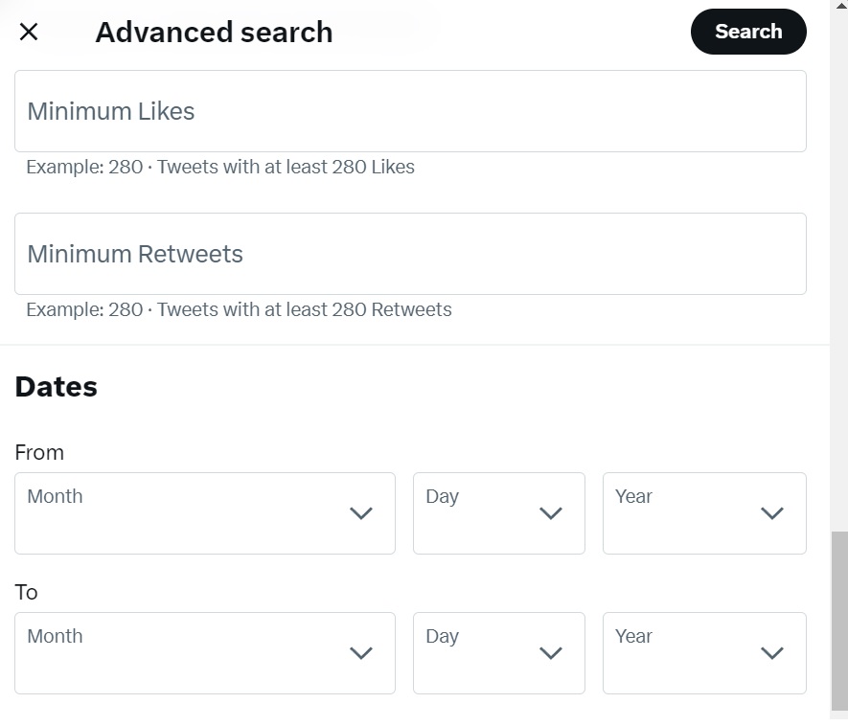Open the From Day dropdown
Screen dimensions: 848x726
coord(498,512)
